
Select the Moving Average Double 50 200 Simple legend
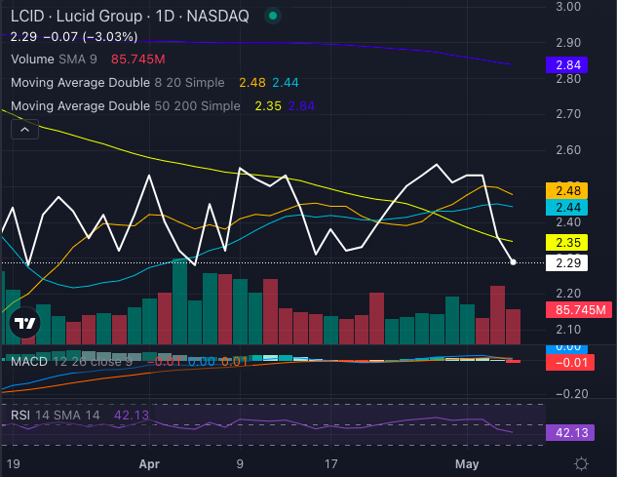(126, 106)
